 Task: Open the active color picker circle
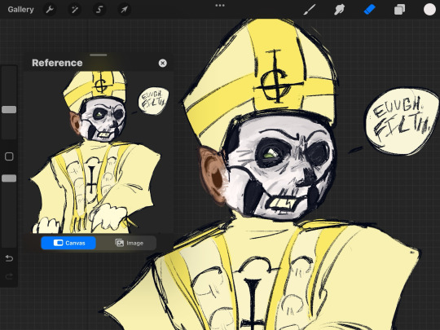[x=429, y=10]
